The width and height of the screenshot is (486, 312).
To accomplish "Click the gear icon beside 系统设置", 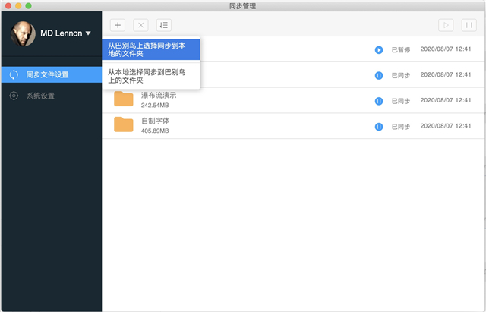I will [x=14, y=96].
